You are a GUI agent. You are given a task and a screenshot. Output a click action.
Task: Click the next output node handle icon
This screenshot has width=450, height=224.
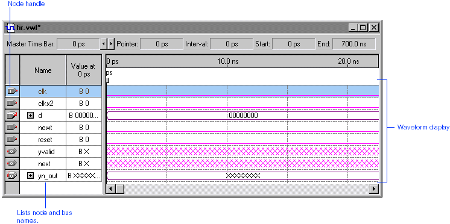[12, 164]
